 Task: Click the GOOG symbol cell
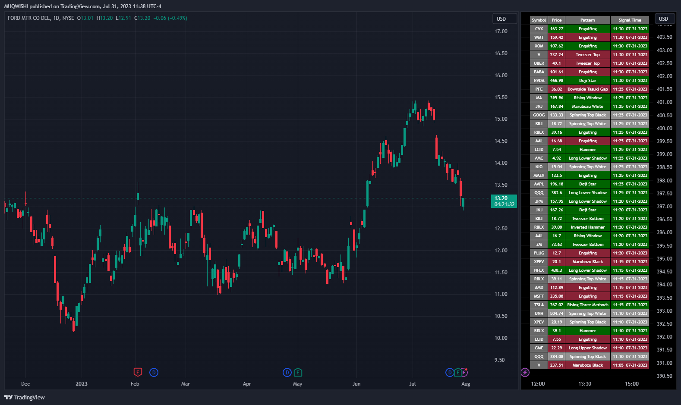pyautogui.click(x=539, y=115)
